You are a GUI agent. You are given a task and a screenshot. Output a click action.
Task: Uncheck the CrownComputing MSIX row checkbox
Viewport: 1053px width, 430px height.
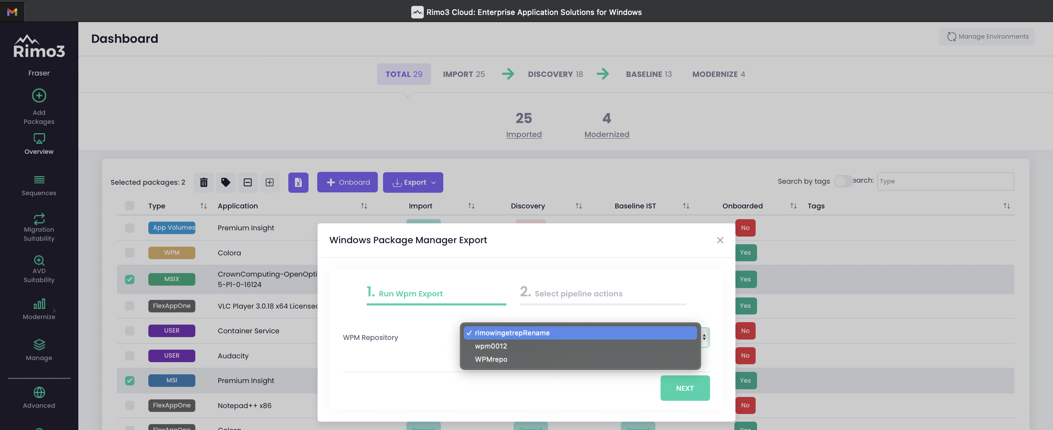click(130, 279)
